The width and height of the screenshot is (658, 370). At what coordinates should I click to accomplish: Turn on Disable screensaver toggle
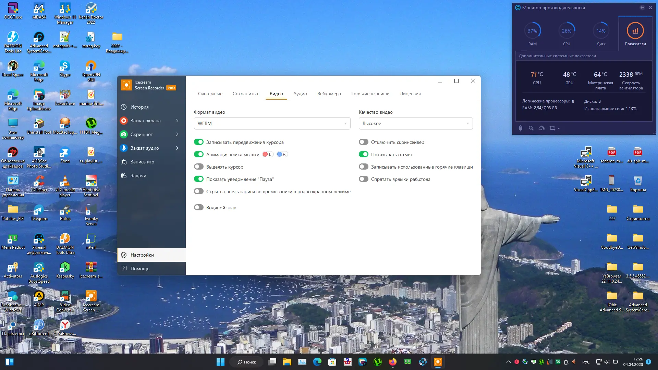click(364, 142)
